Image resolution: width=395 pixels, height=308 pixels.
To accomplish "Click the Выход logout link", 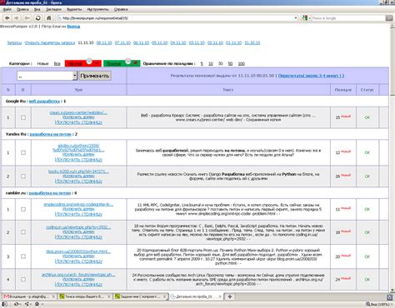I will pyautogui.click(x=73, y=27).
